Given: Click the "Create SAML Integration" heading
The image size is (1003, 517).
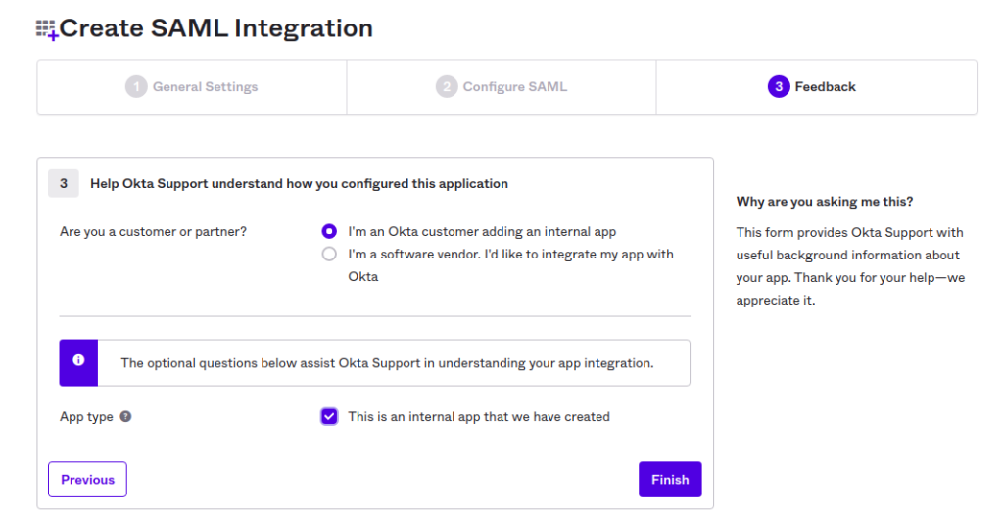Looking at the screenshot, I should (x=216, y=28).
